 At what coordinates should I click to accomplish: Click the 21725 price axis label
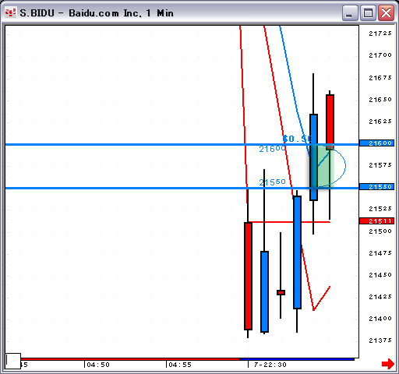pyautogui.click(x=380, y=34)
